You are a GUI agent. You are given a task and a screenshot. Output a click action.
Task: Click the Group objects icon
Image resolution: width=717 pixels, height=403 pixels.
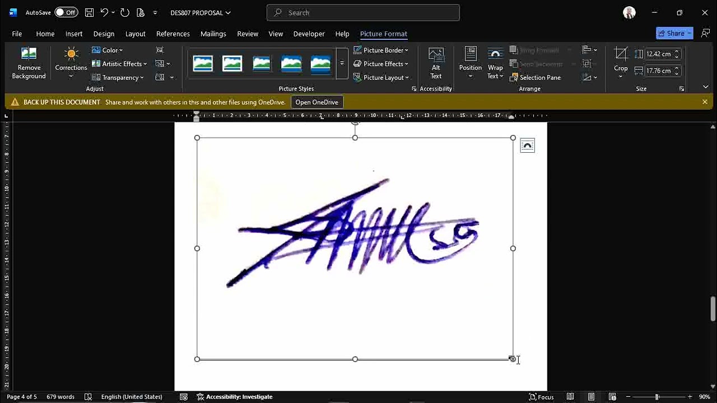tap(586, 64)
